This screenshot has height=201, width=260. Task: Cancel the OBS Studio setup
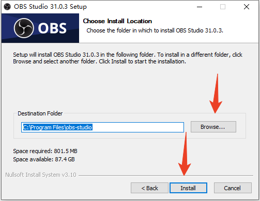coord(233,188)
